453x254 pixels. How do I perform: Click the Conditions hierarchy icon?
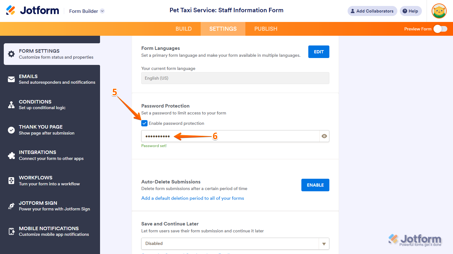click(11, 105)
